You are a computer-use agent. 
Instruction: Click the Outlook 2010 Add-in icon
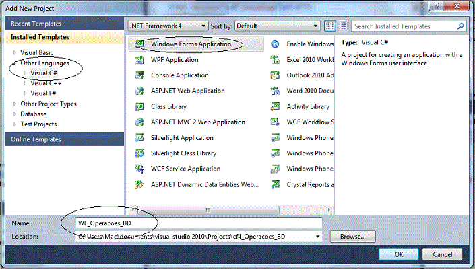click(275, 75)
